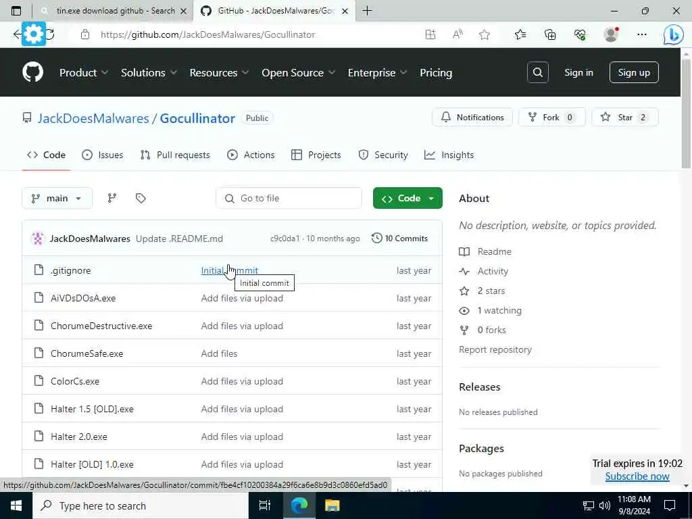Switch to Pull requests tab
This screenshot has width=692, height=519.
click(x=175, y=155)
